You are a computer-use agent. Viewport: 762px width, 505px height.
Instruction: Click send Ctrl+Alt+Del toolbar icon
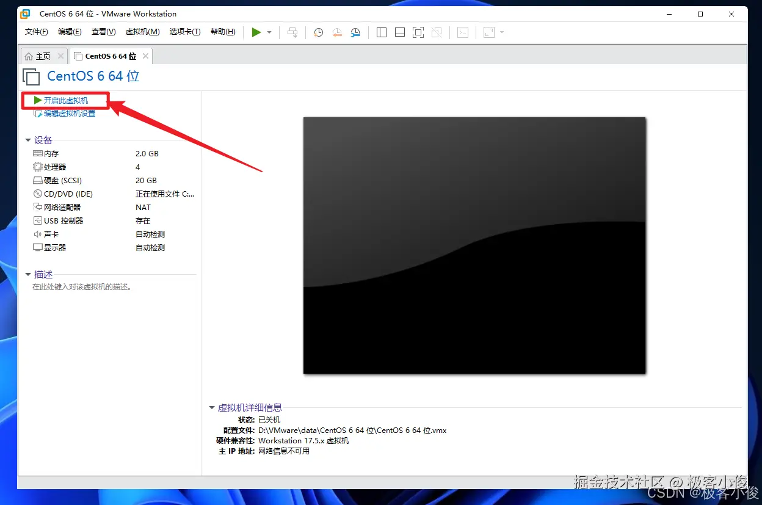(x=292, y=32)
